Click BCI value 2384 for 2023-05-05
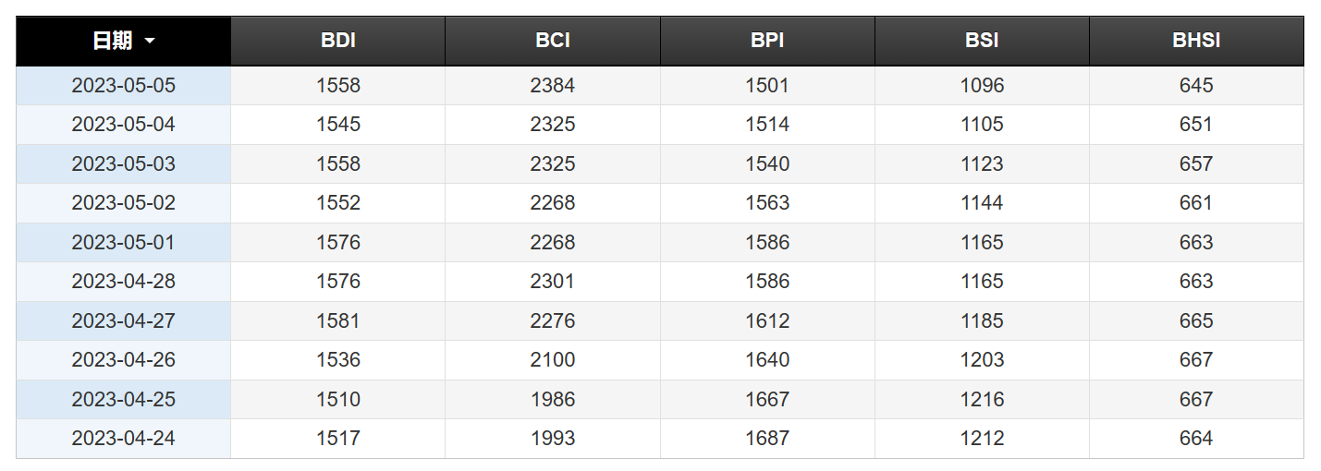Image resolution: width=1321 pixels, height=471 pixels. [552, 86]
